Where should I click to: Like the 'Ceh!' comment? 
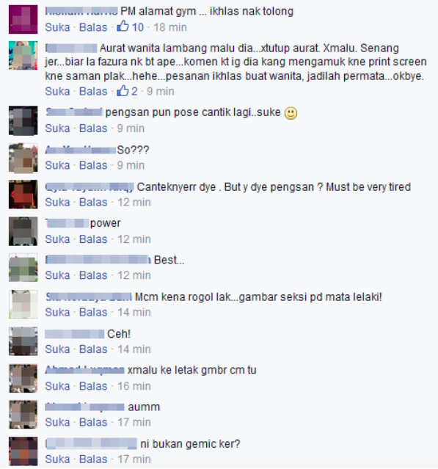[57, 349]
